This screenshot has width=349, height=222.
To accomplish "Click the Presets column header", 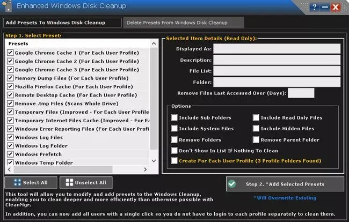I will 77,43.
